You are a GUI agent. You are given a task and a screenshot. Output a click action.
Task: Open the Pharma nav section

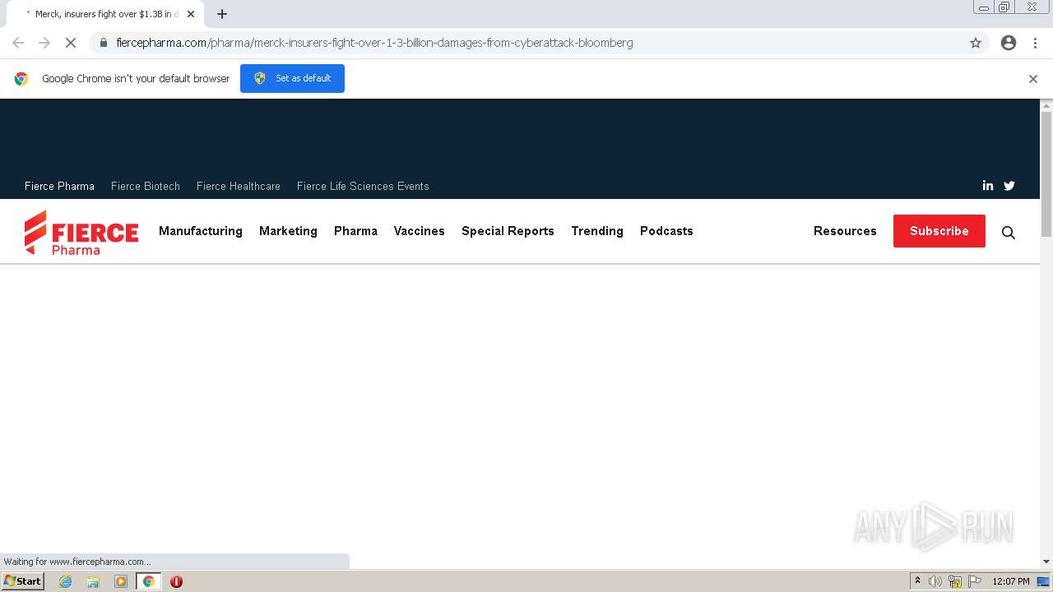(355, 231)
